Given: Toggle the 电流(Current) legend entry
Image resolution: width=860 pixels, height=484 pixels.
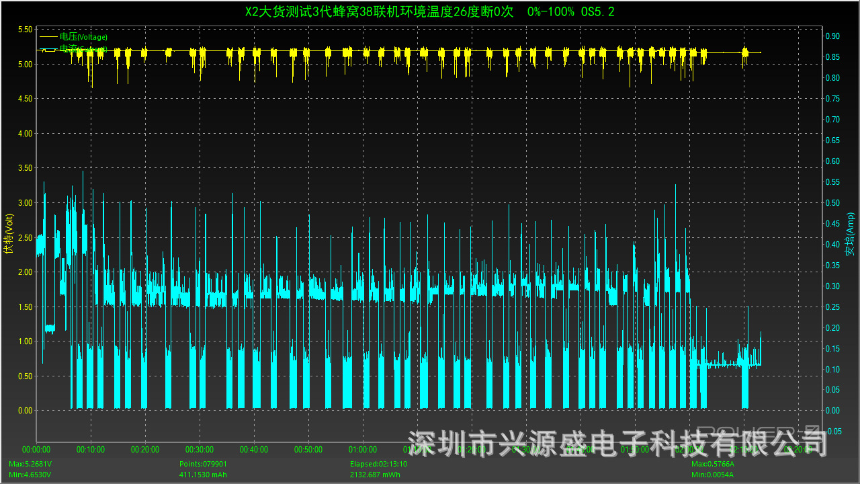Looking at the screenshot, I should click(x=83, y=49).
